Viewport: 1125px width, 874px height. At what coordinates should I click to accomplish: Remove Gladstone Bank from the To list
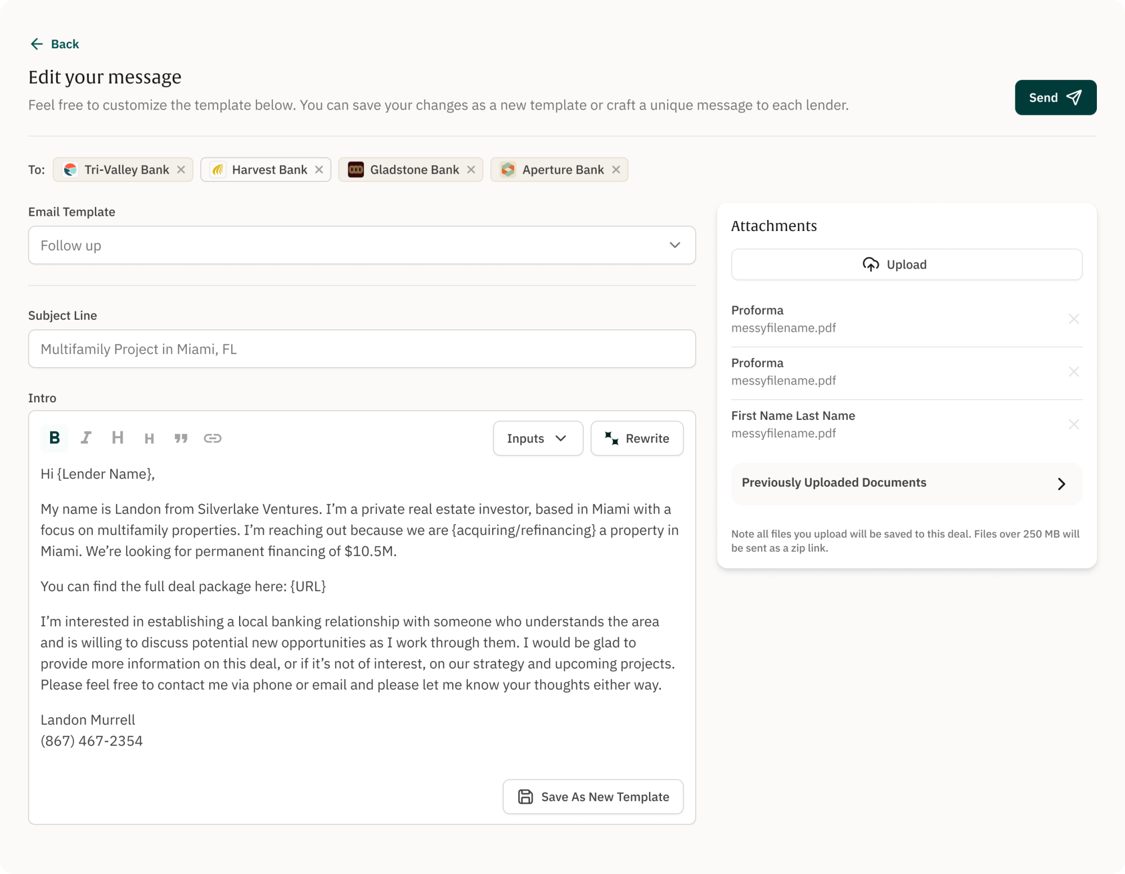(x=471, y=170)
